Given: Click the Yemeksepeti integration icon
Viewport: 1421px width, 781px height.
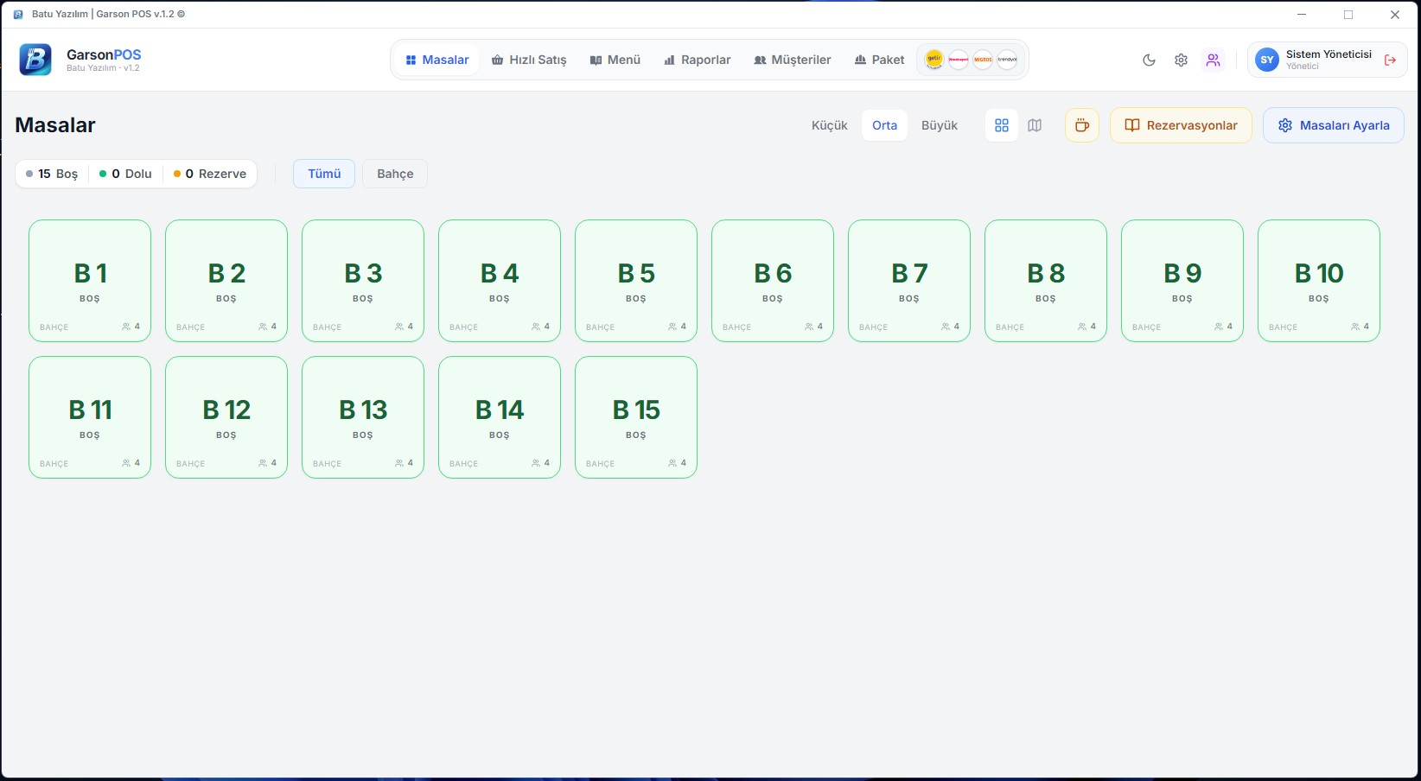Looking at the screenshot, I should click(x=959, y=60).
